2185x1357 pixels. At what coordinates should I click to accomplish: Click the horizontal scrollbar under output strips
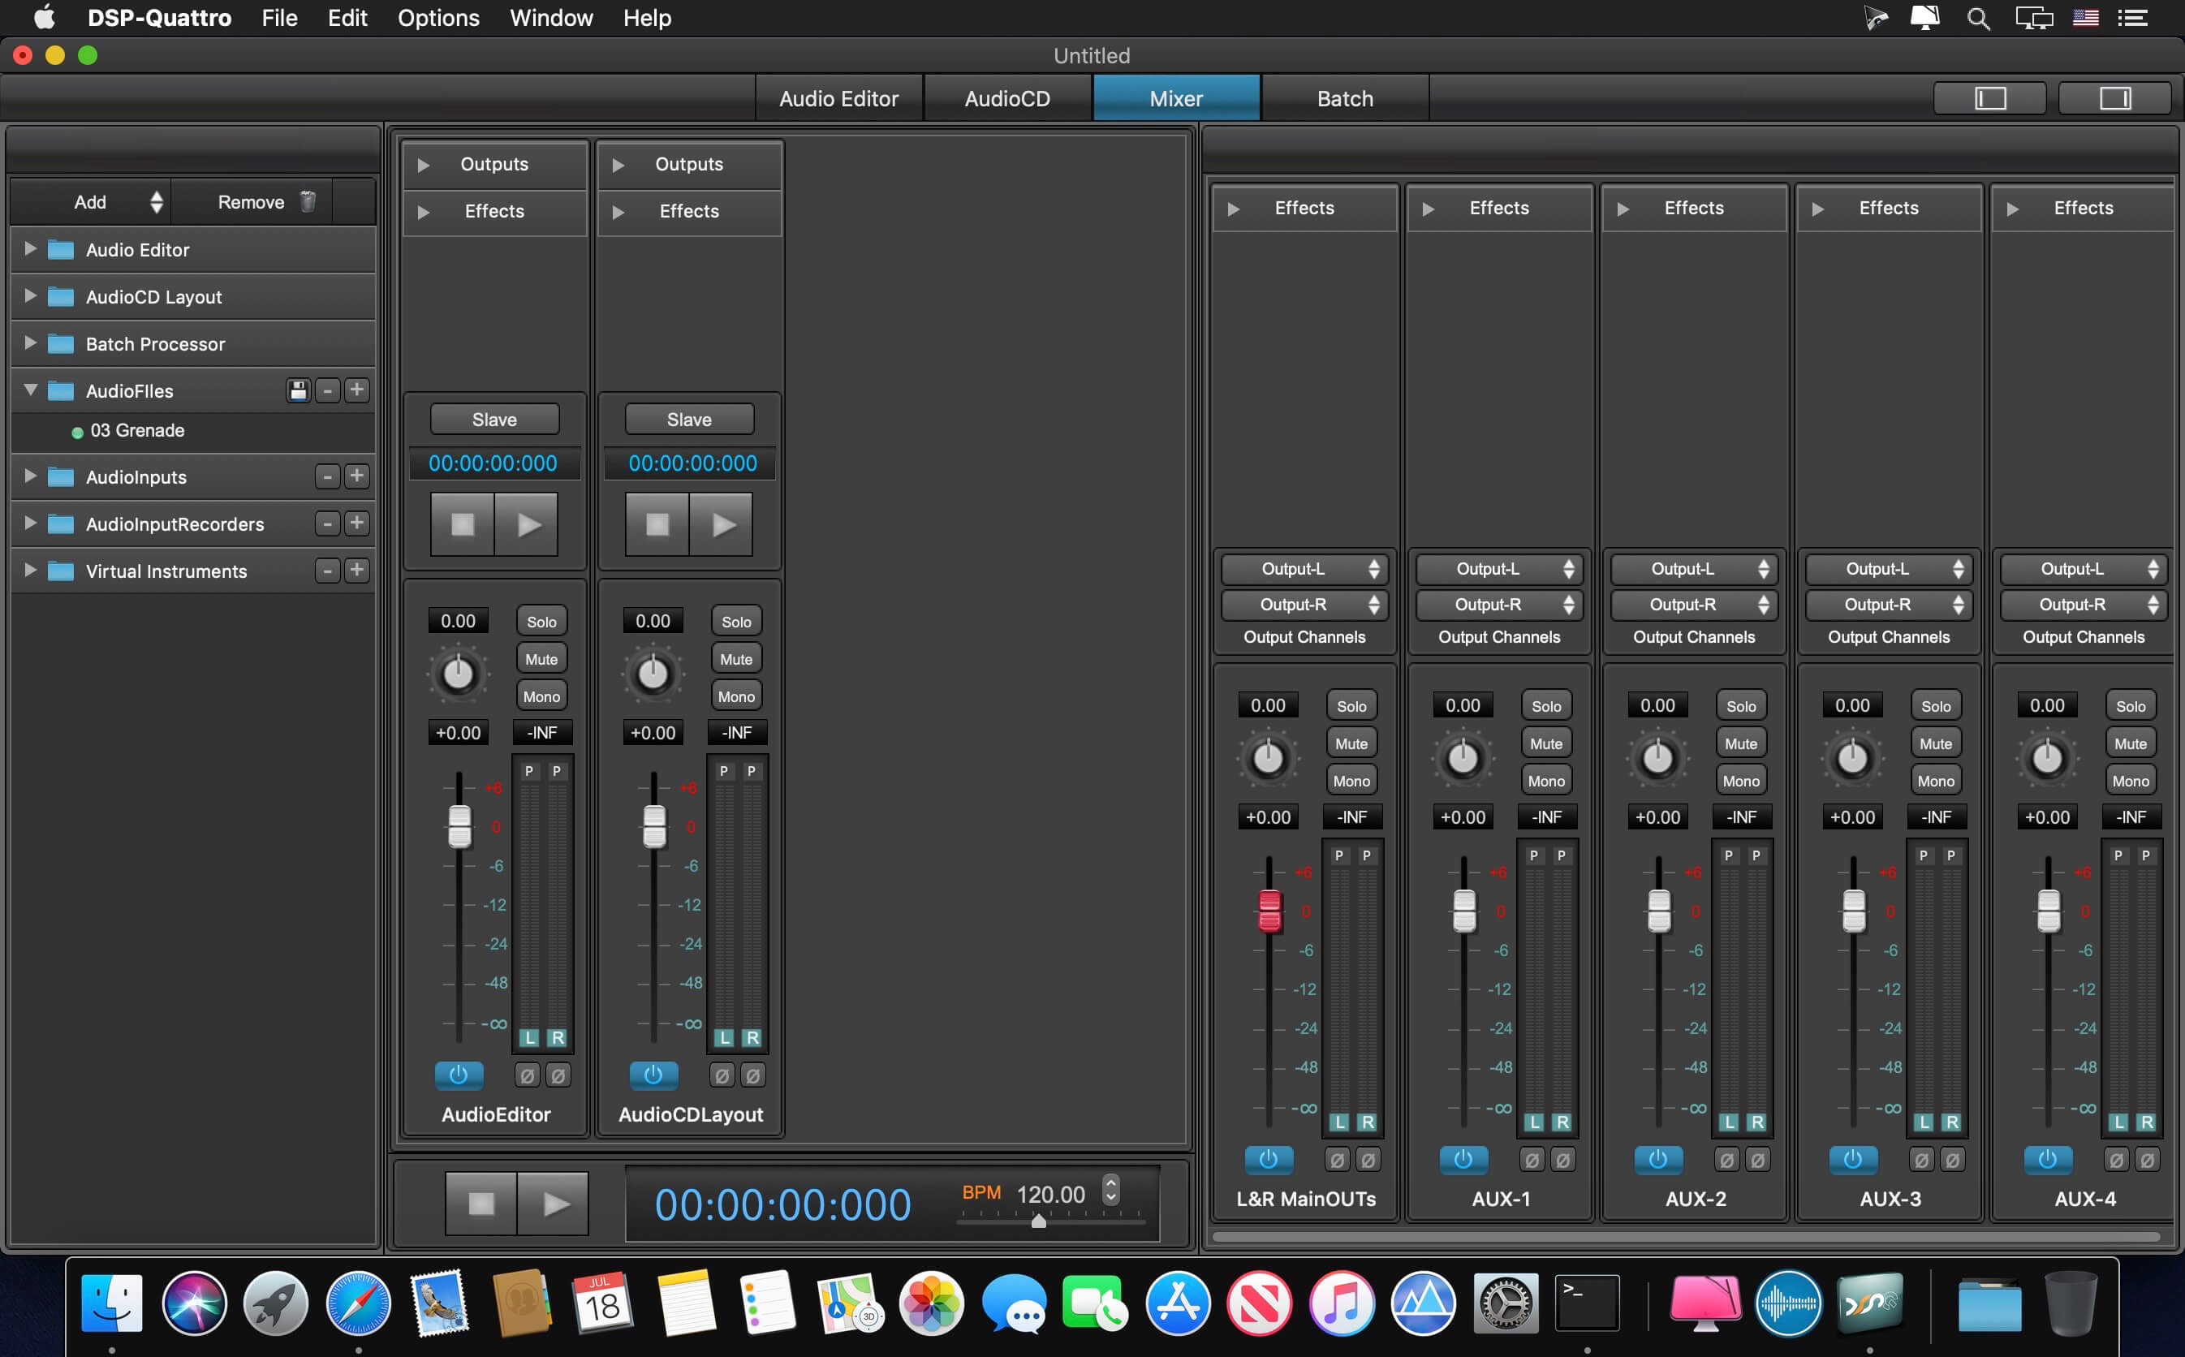point(1685,1237)
